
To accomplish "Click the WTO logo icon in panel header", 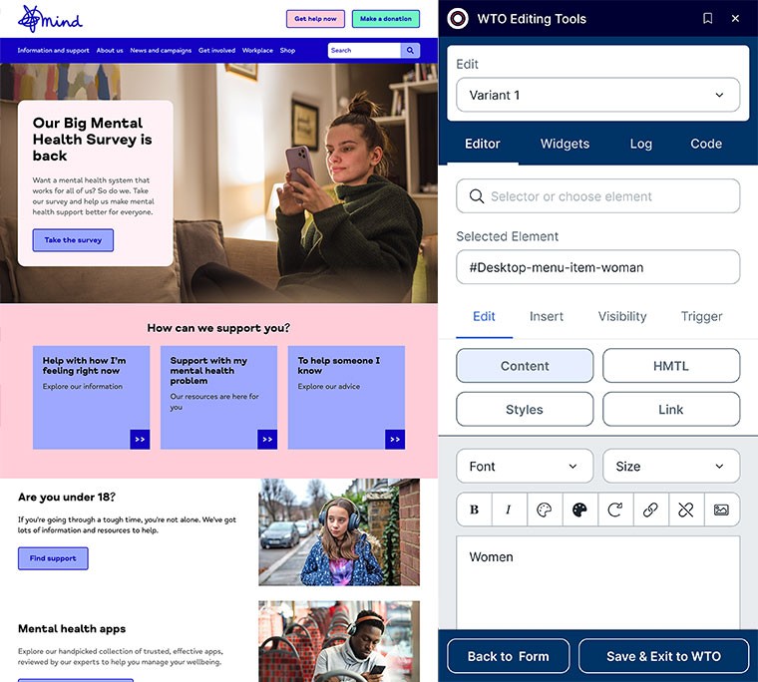I will pos(458,19).
